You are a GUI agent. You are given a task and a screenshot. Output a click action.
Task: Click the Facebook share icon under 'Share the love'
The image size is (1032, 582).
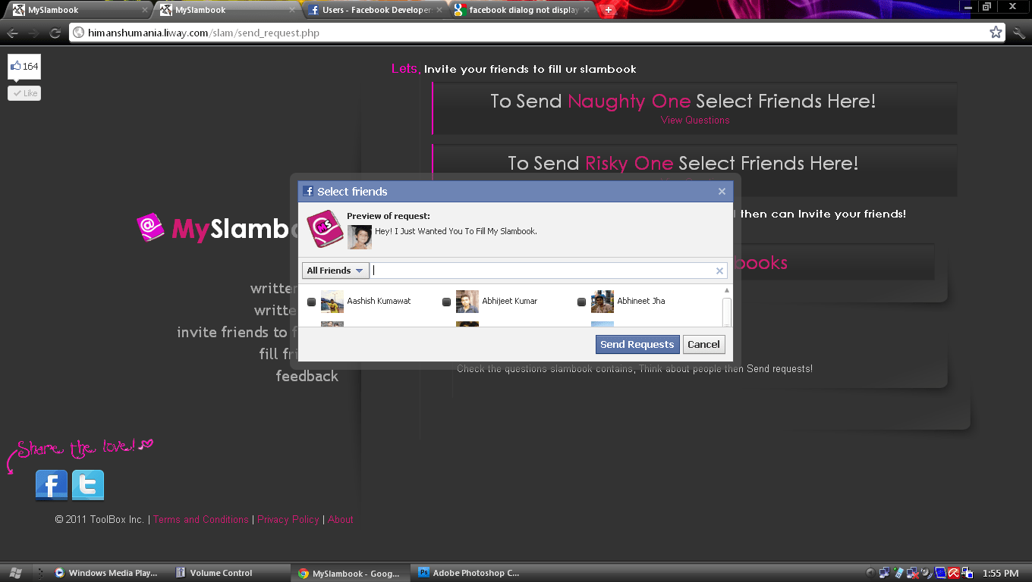point(51,485)
